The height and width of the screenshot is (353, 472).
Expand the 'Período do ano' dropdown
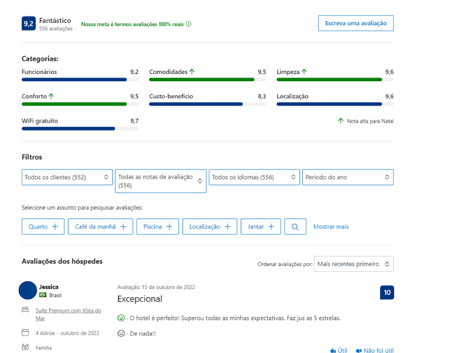(348, 176)
